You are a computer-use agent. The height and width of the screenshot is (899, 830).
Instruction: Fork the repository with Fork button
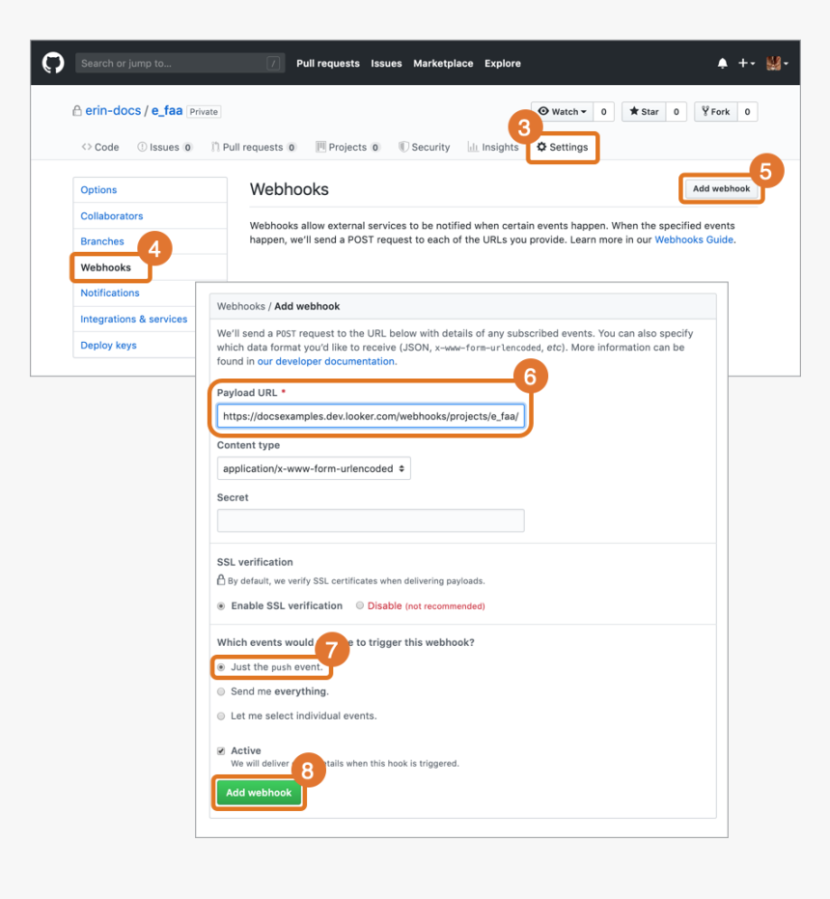pyautogui.click(x=715, y=112)
